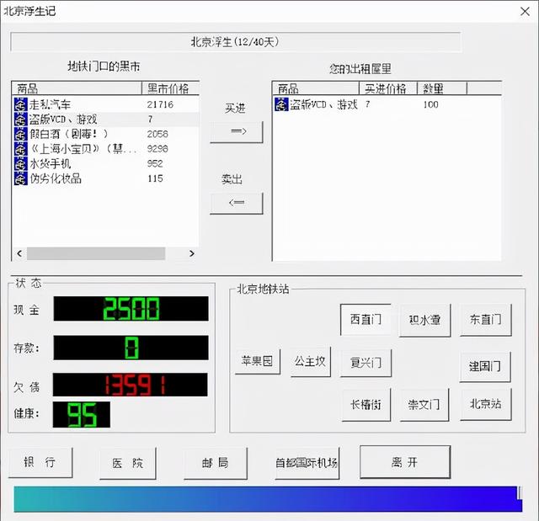Travel to the 建国门 station

(485, 366)
